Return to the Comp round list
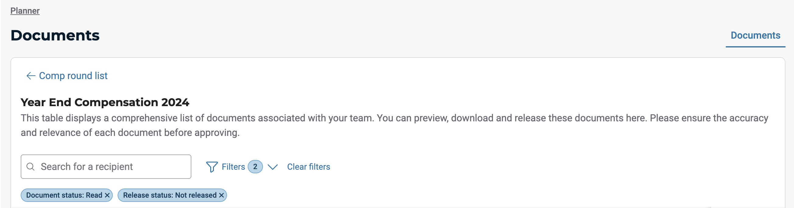This screenshot has height=208, width=794. (73, 76)
